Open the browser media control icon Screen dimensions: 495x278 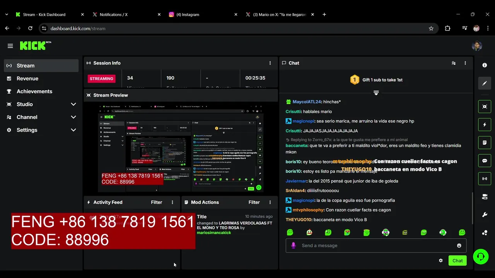point(464,28)
